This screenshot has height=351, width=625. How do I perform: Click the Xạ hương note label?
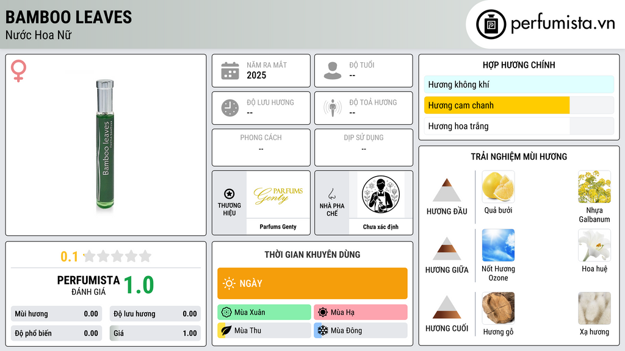pos(594,332)
